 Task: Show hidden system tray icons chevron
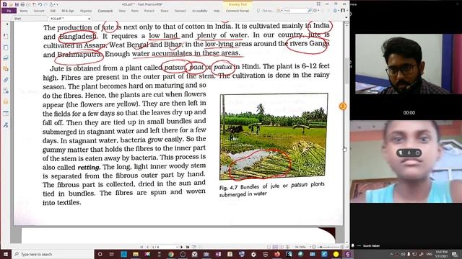[x=391, y=254]
